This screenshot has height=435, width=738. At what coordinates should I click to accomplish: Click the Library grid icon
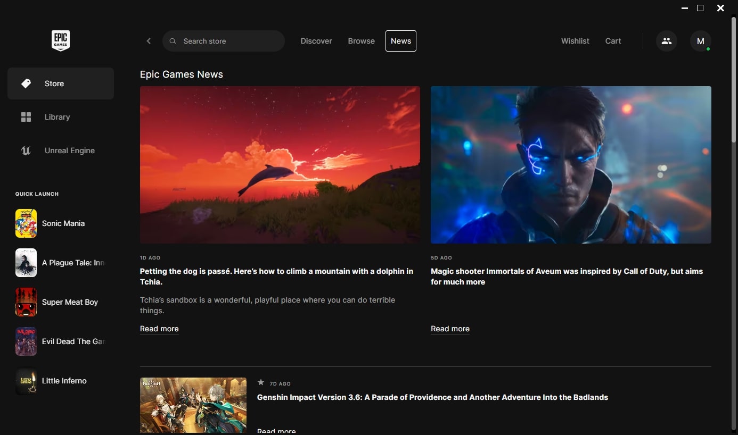click(26, 117)
